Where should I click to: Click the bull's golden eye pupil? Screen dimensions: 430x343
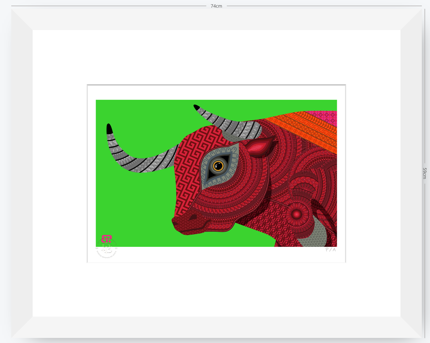point(218,166)
